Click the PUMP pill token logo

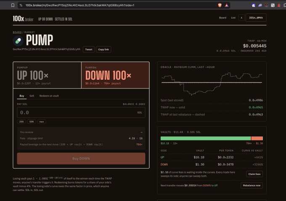[x=18, y=41]
